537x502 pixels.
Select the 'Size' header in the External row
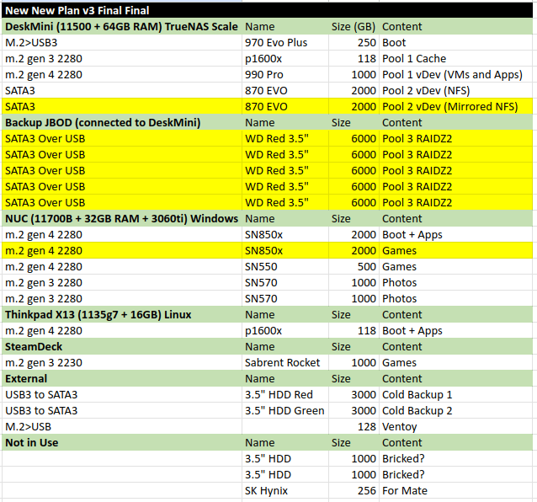(354, 379)
